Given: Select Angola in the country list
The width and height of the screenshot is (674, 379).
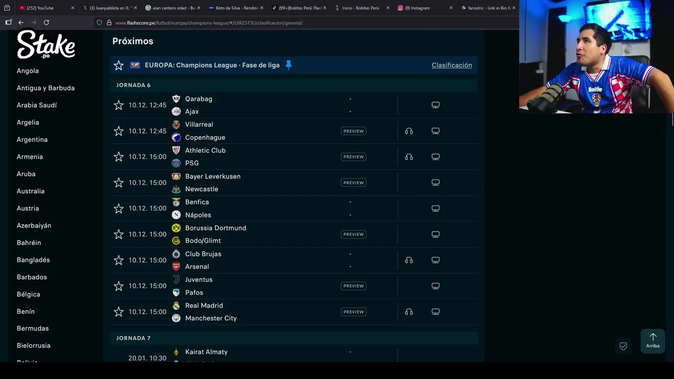Looking at the screenshot, I should pos(27,71).
